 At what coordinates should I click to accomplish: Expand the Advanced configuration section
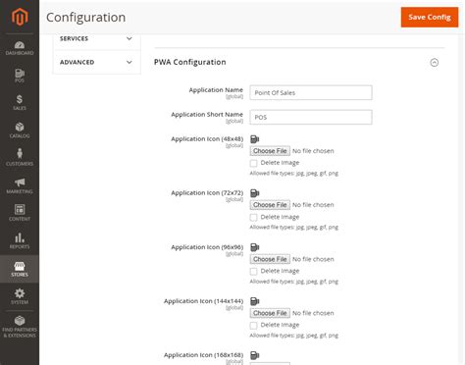pyautogui.click(x=96, y=62)
